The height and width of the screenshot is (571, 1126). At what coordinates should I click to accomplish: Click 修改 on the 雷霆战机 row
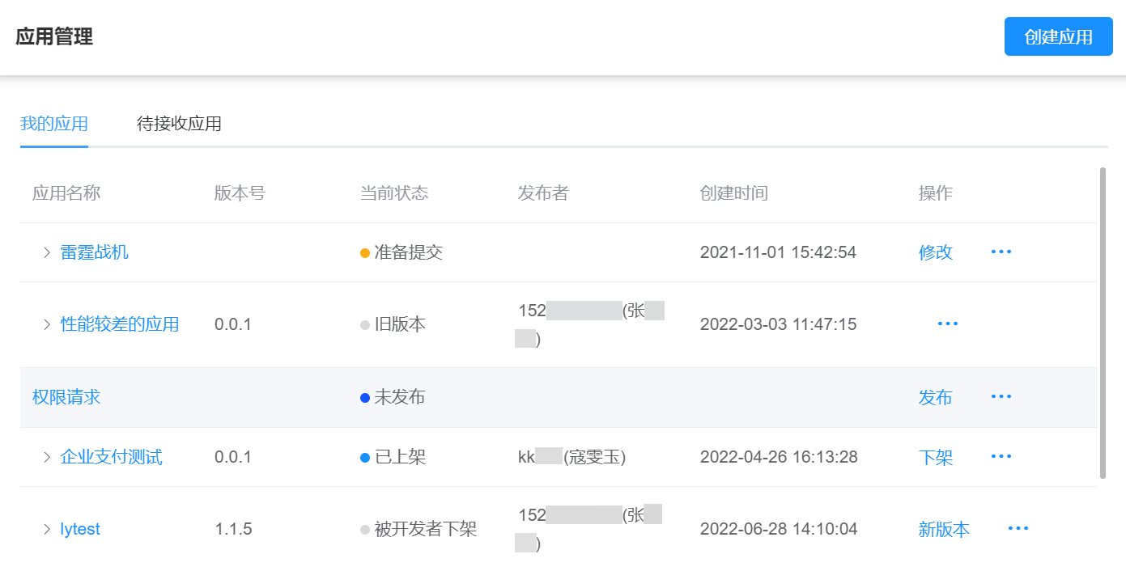pyautogui.click(x=936, y=252)
